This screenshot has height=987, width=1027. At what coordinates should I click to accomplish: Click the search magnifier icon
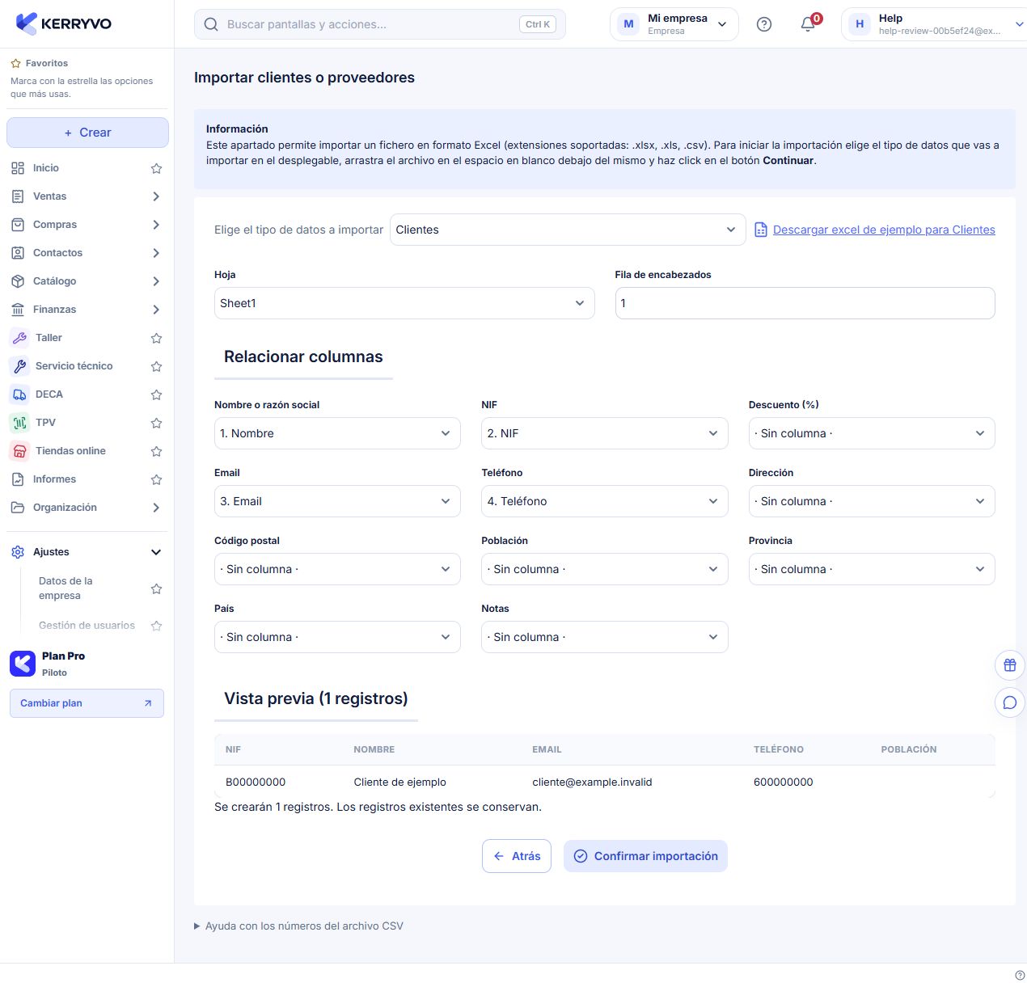[x=211, y=24]
